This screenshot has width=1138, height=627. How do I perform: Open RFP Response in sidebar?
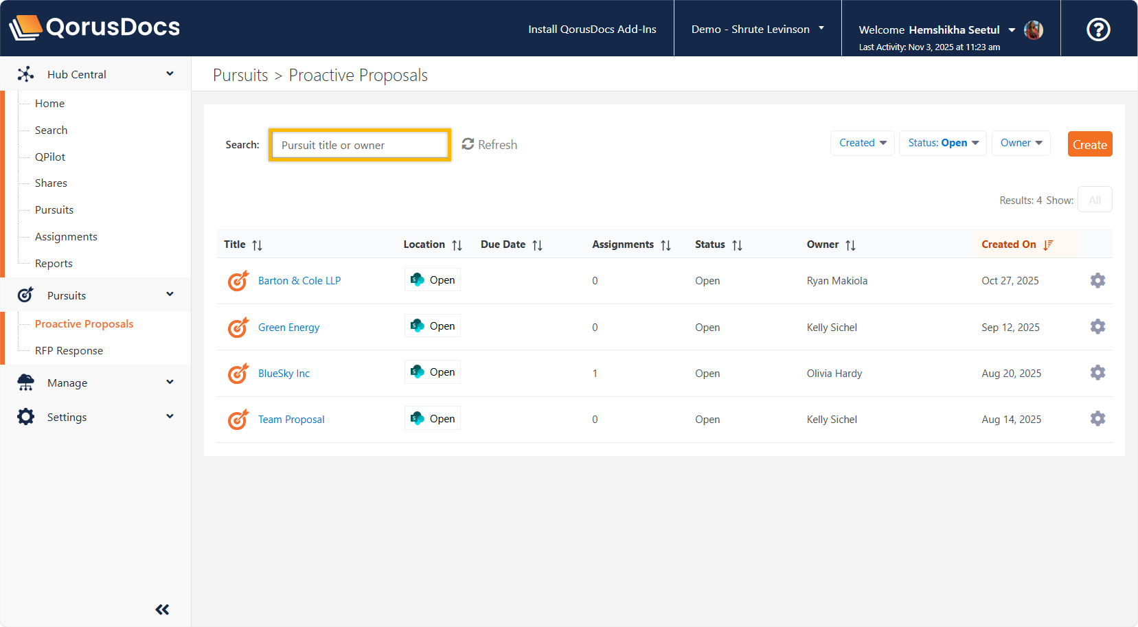69,351
